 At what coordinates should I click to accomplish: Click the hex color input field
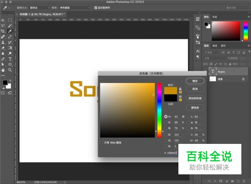point(172,153)
